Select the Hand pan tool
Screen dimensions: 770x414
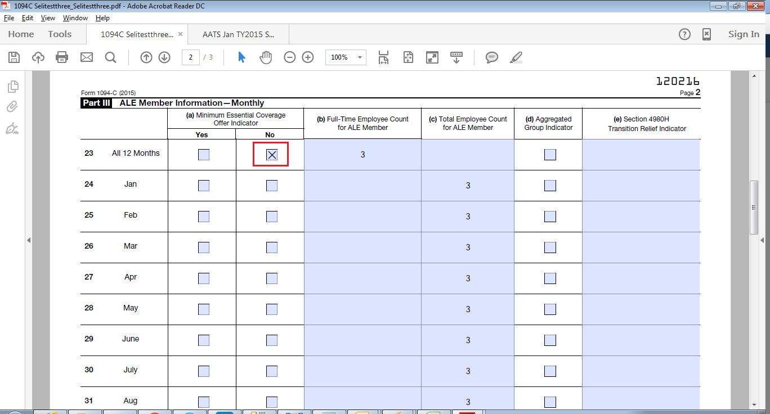click(x=265, y=57)
